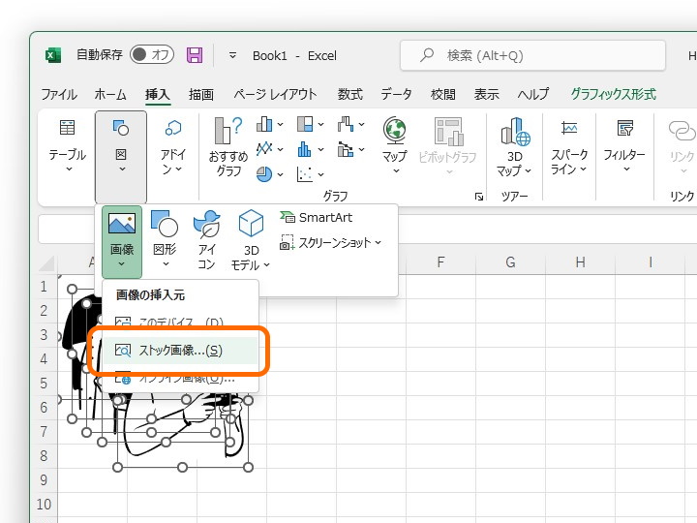The image size is (697, 523).
Task: Expand the テーブル ribbon group
Action: pyautogui.click(x=68, y=147)
